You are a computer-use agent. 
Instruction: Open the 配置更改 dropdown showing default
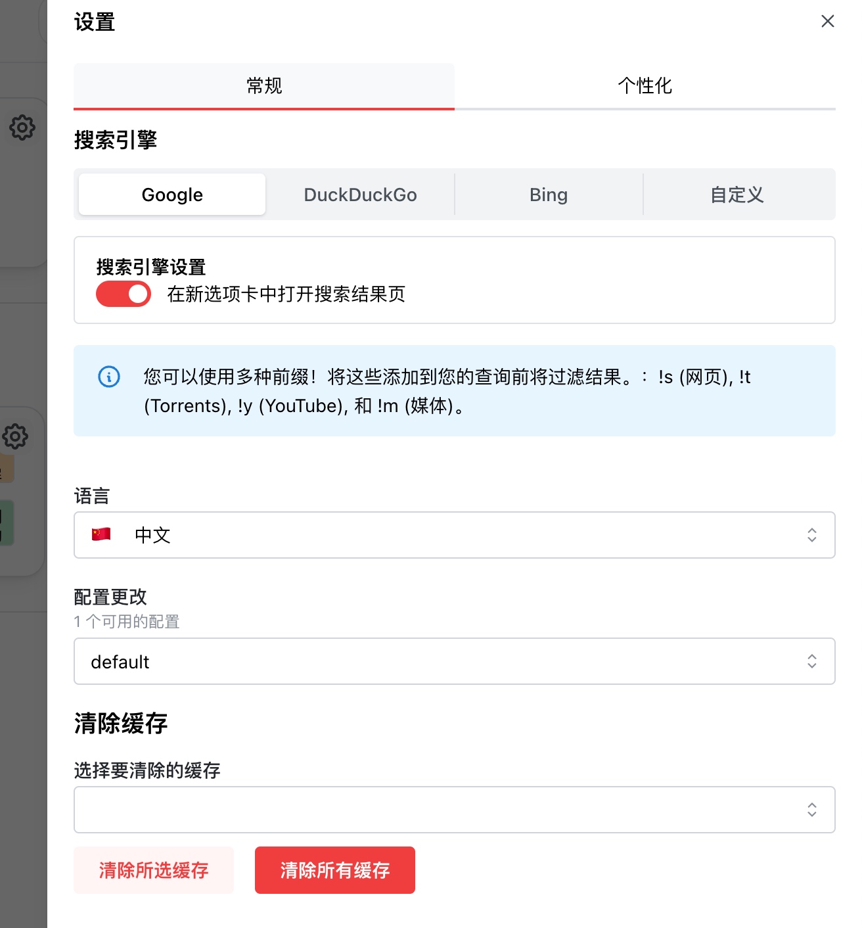[455, 661]
